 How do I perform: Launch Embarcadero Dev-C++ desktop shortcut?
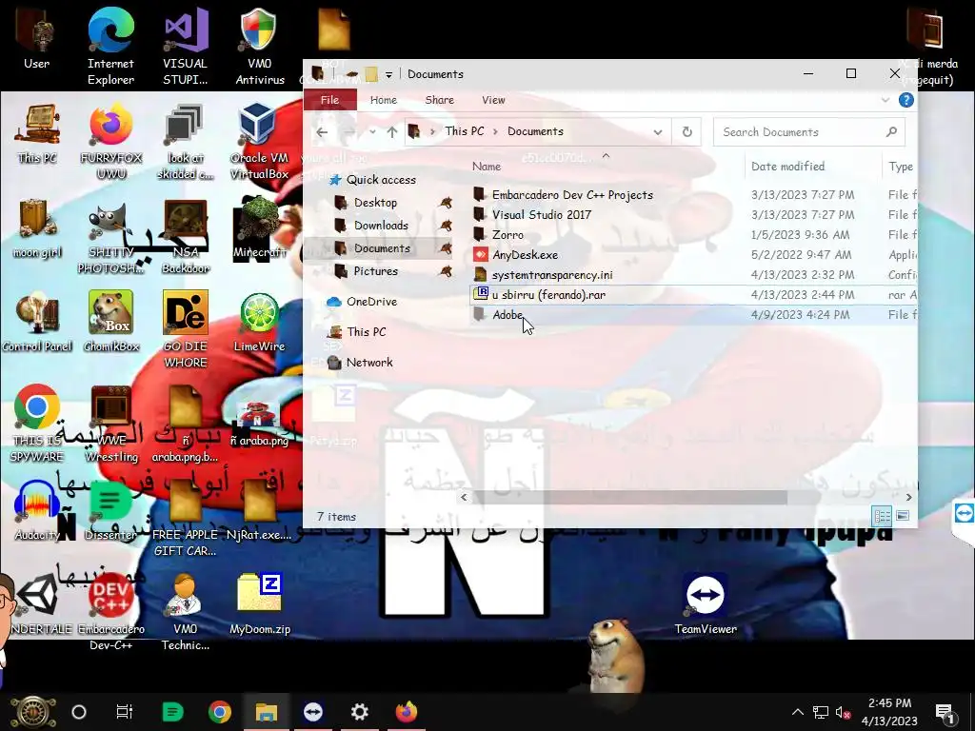(x=110, y=612)
